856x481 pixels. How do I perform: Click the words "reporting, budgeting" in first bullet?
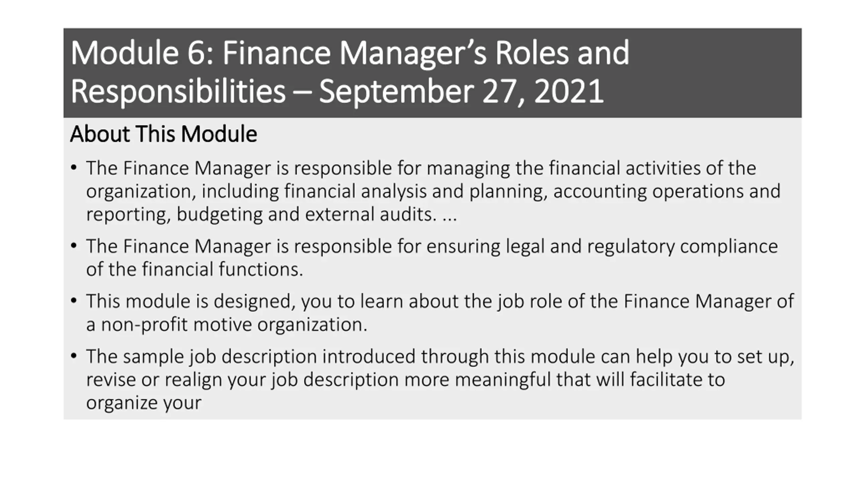(x=174, y=214)
